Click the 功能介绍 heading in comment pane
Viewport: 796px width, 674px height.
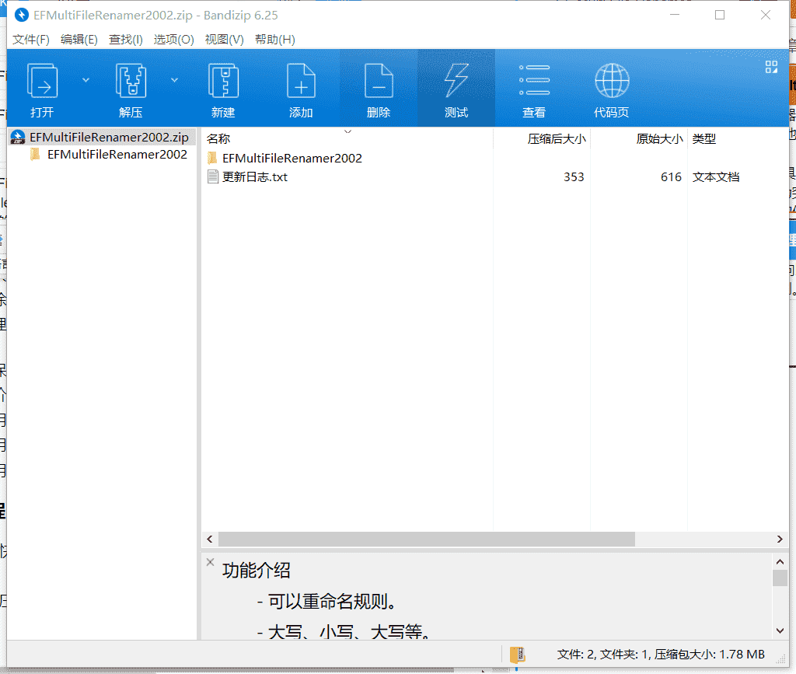pyautogui.click(x=256, y=571)
